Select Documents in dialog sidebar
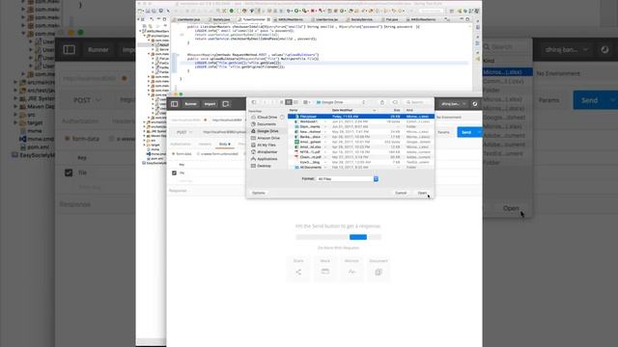 [267, 124]
